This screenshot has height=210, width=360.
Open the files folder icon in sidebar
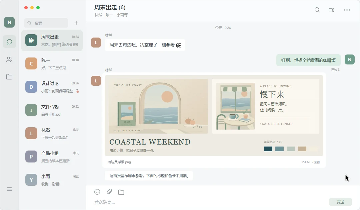click(9, 77)
